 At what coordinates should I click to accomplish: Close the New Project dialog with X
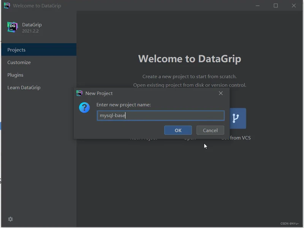click(221, 93)
